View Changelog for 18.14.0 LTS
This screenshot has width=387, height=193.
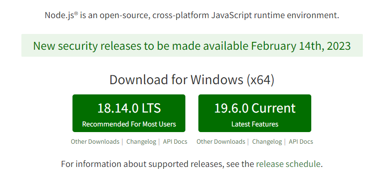point(141,142)
